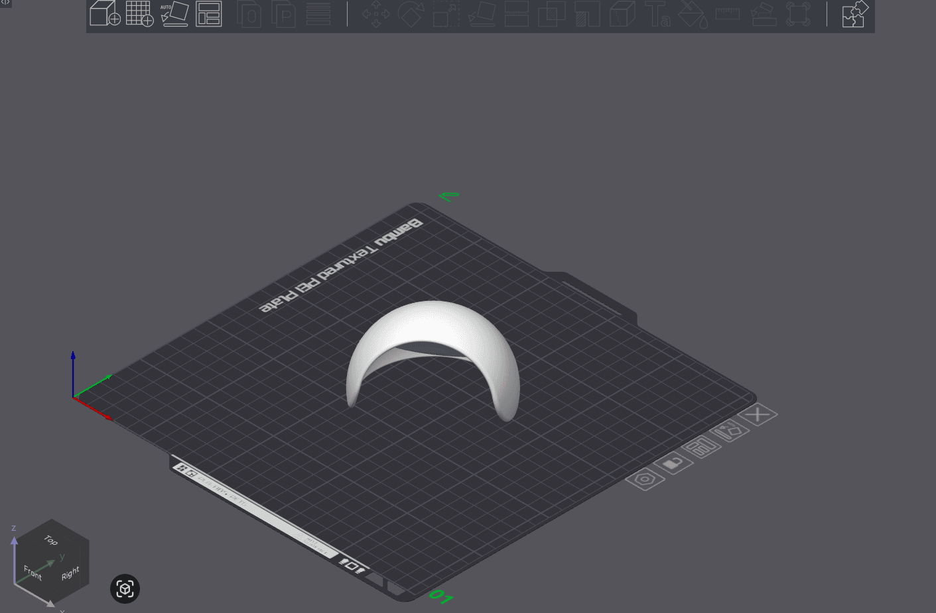Toggle perspective camera mode
936x613 pixels.
(125, 588)
